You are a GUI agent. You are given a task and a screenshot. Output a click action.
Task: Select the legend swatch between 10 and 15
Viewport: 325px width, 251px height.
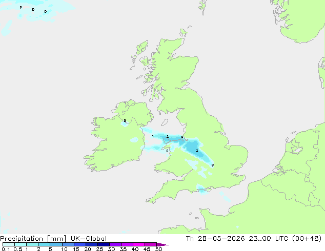68,244
